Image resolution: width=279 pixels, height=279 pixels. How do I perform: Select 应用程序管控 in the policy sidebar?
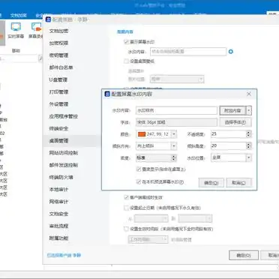click(x=63, y=116)
